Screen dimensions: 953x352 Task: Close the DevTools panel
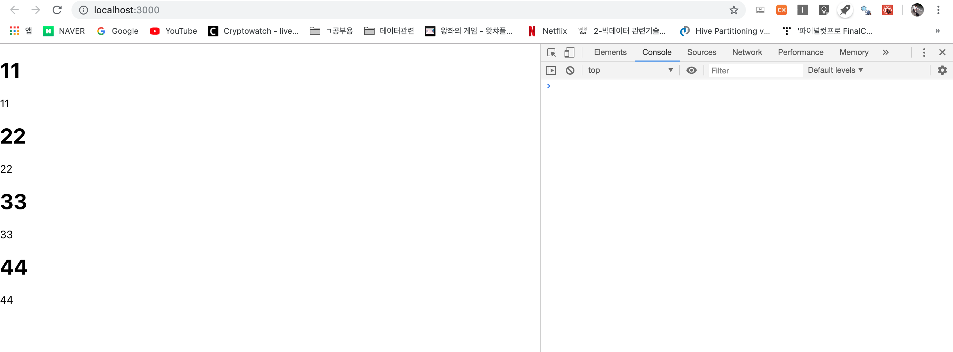click(x=942, y=53)
